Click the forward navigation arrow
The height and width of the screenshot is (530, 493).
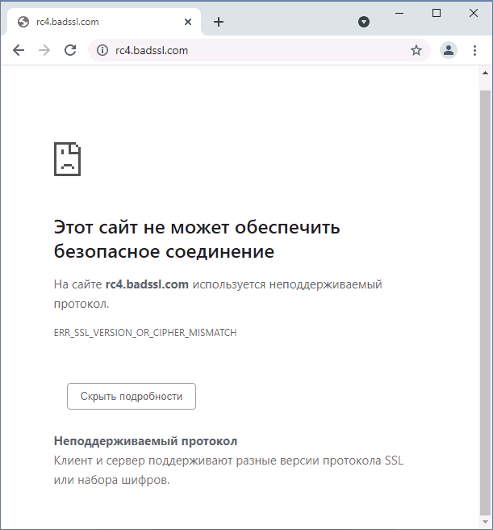click(44, 50)
